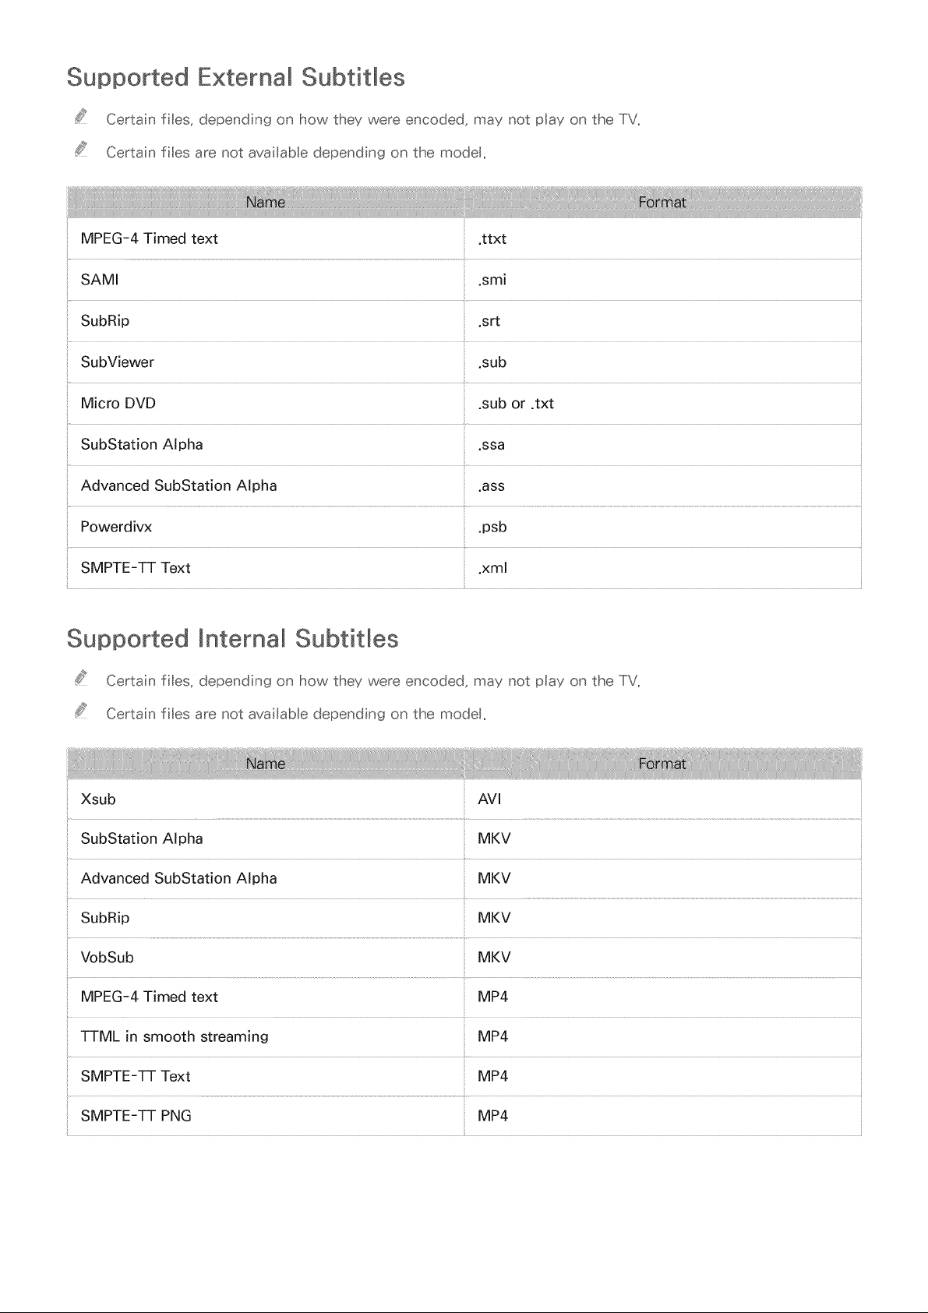Click the Name column header in external subtitles table

[266, 203]
